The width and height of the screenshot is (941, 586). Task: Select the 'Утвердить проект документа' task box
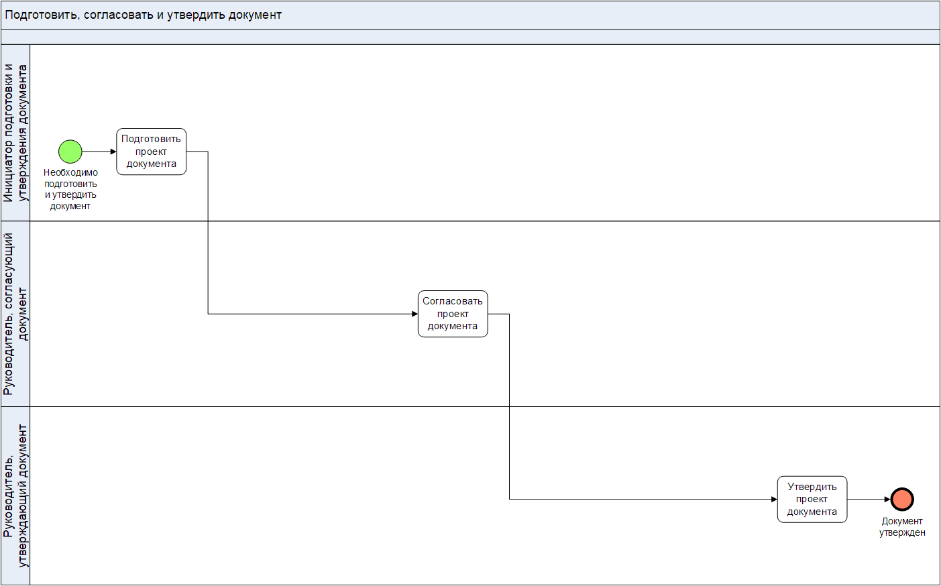[812, 500]
